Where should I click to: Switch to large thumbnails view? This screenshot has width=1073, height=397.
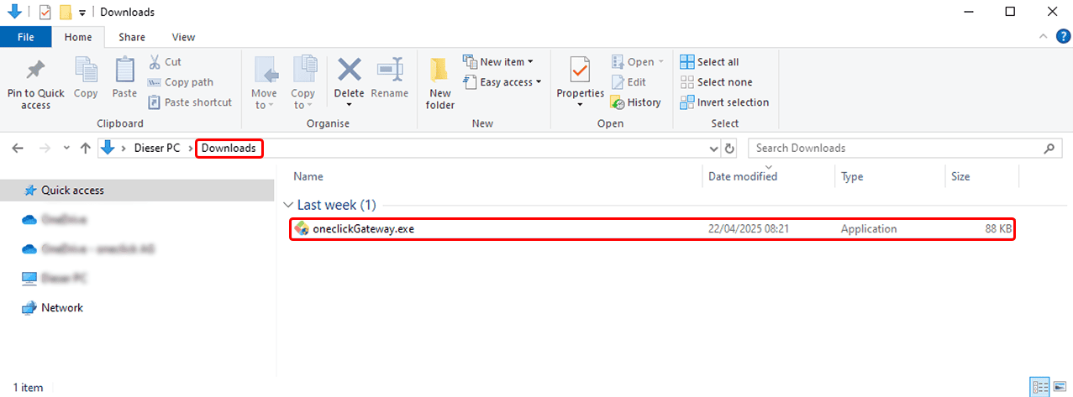(x=1059, y=387)
